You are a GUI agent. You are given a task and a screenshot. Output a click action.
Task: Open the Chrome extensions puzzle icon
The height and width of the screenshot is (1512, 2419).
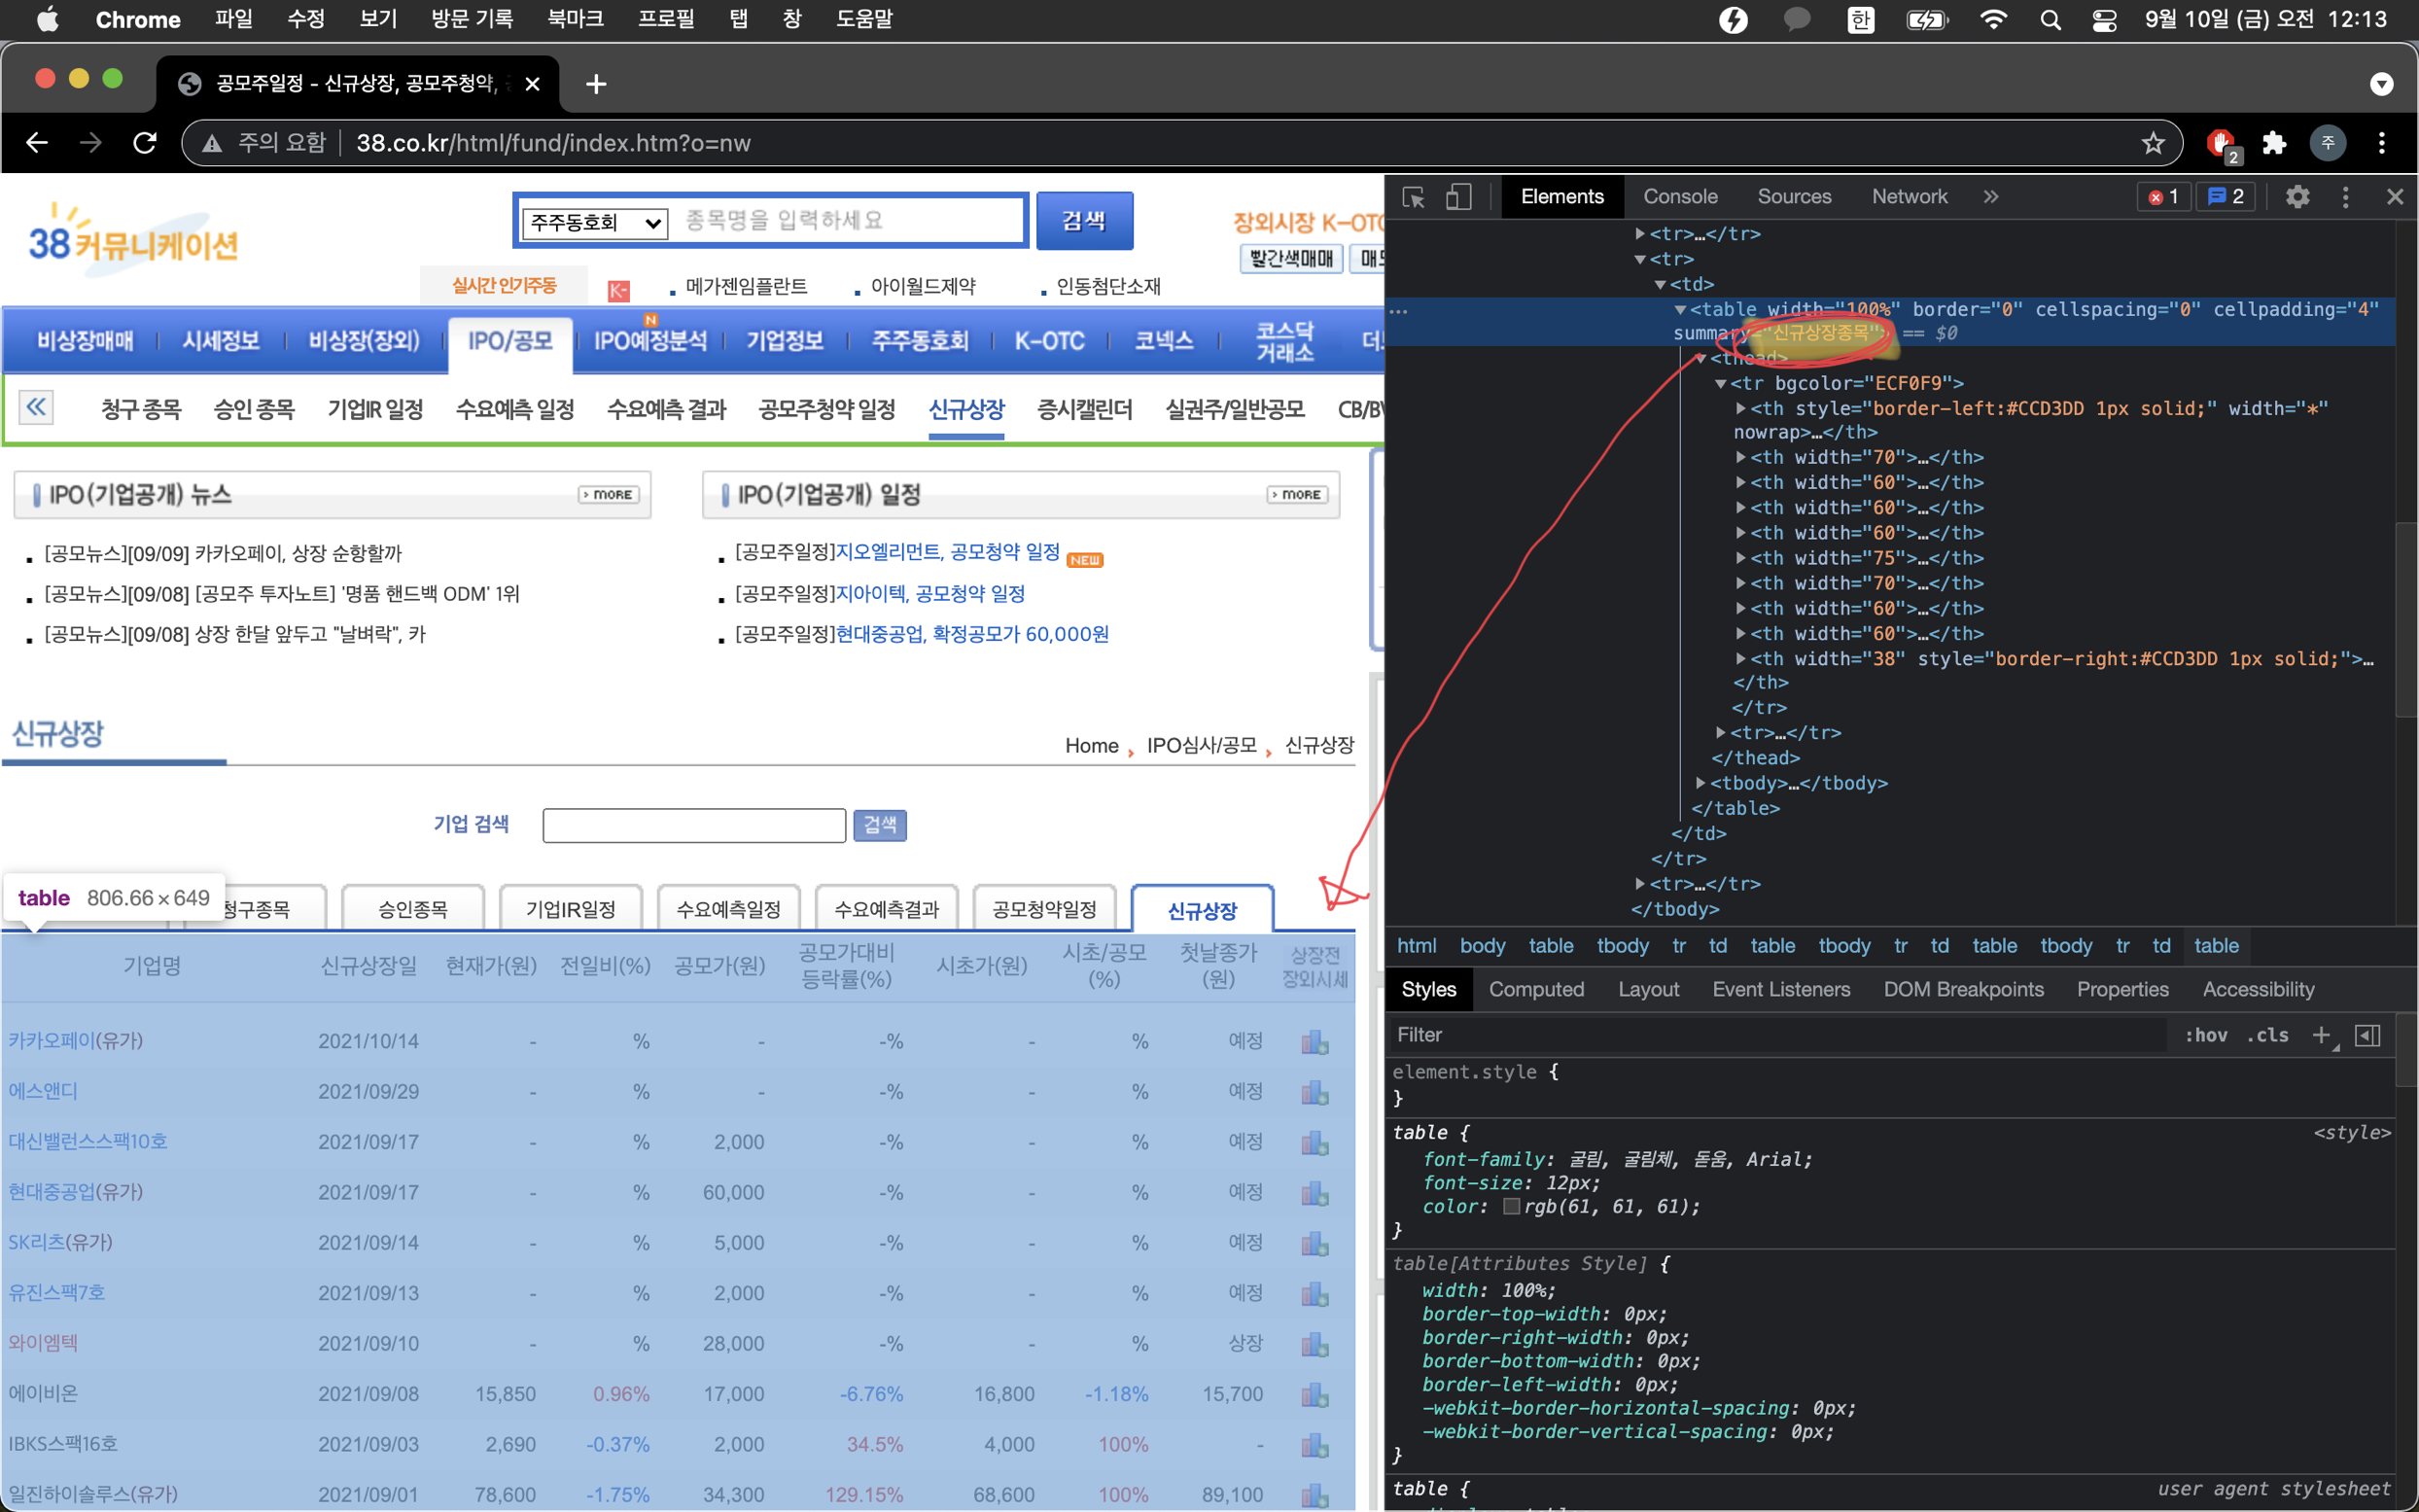click(x=2274, y=143)
